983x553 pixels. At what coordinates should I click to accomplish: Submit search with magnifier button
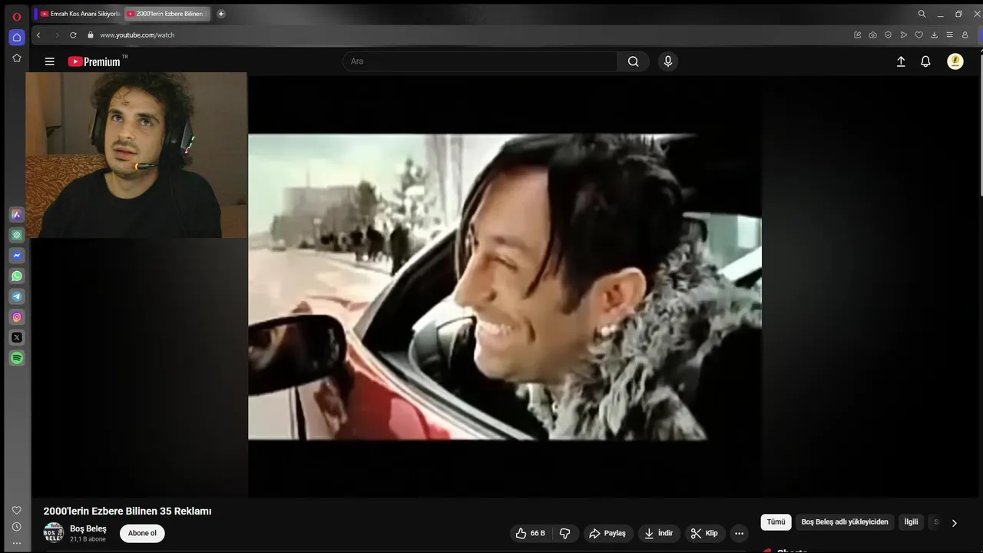click(x=634, y=61)
